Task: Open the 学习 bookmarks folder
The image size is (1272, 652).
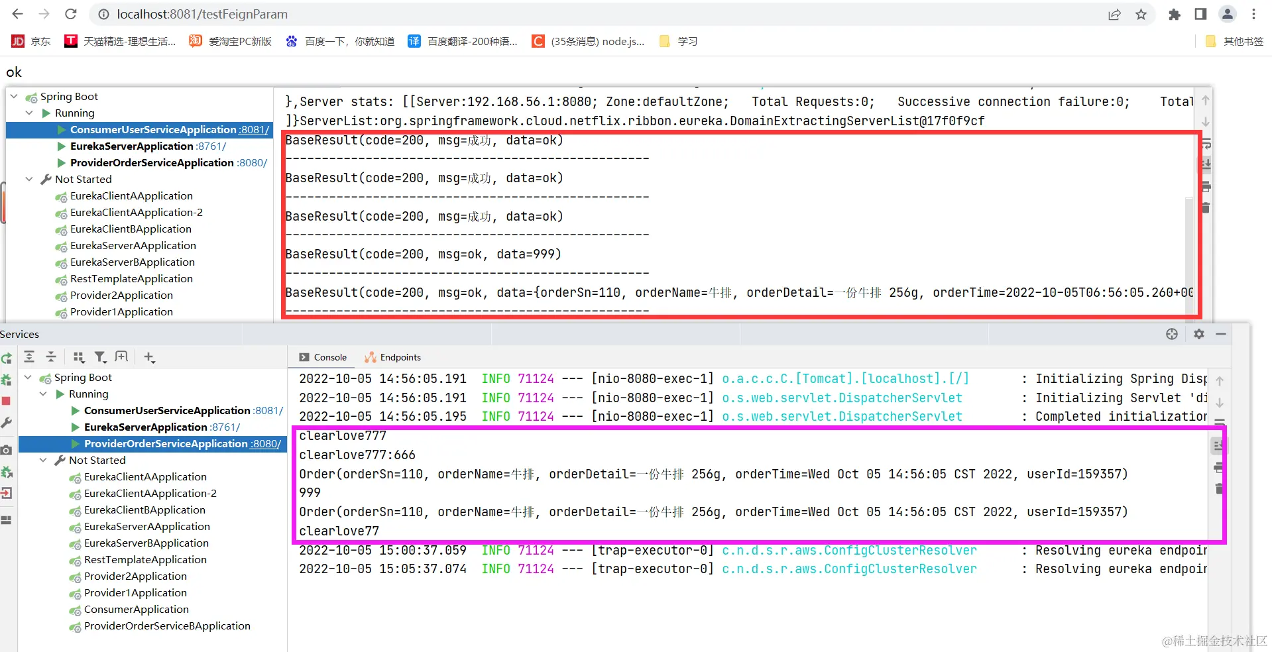Action: coord(678,41)
